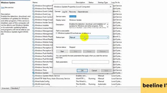Select the Wired AutoConfig service row
Viewport: 167px width, 93px height.
(x=77, y=81)
